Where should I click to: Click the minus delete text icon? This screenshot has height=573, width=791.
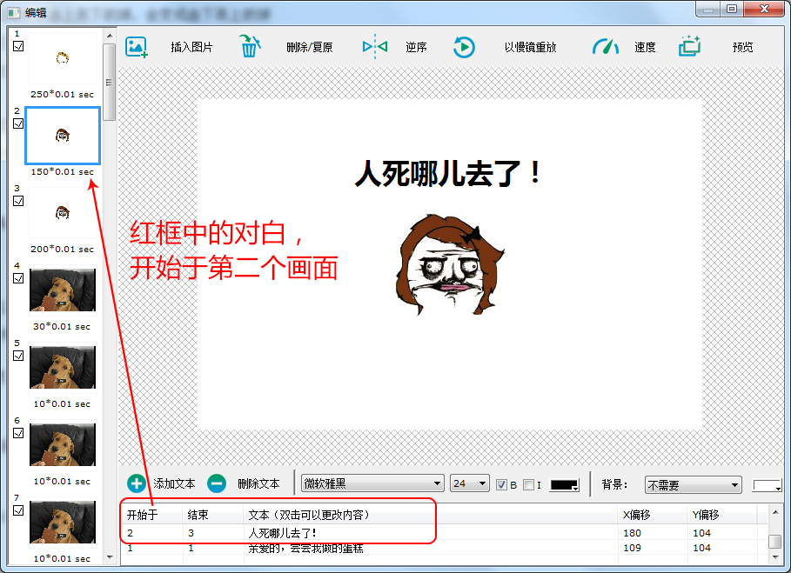217,483
